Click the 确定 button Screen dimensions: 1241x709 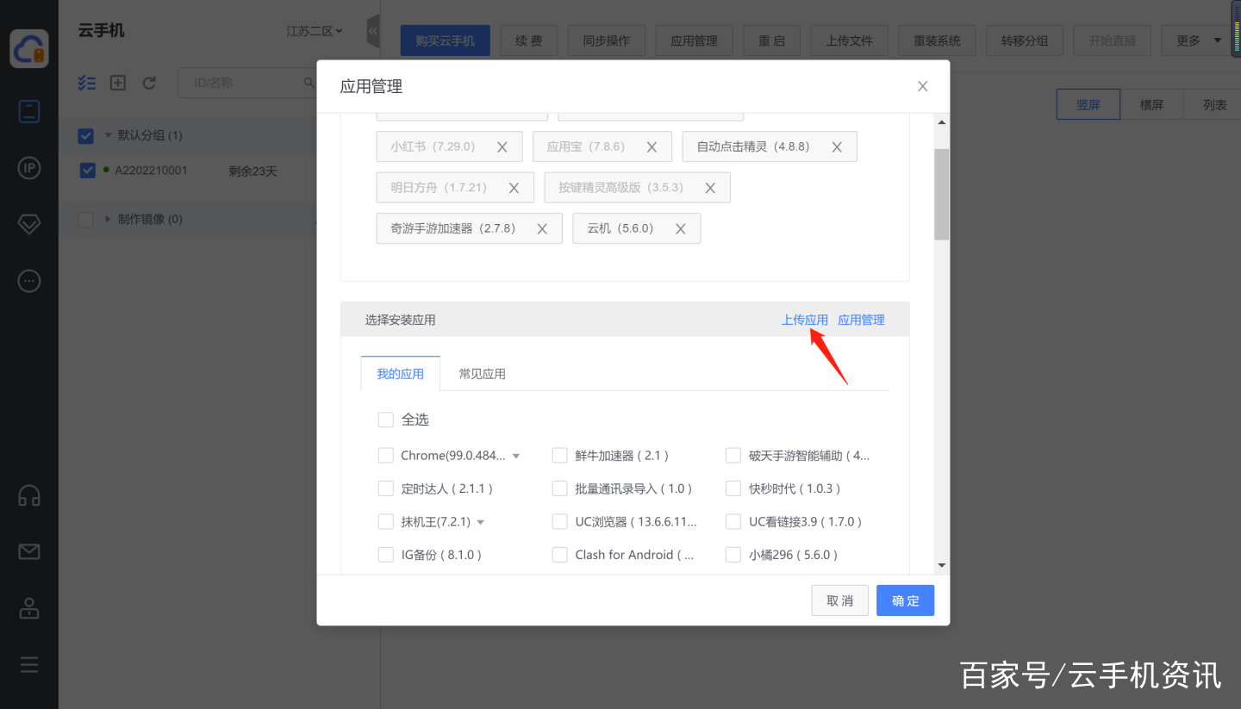tap(906, 600)
